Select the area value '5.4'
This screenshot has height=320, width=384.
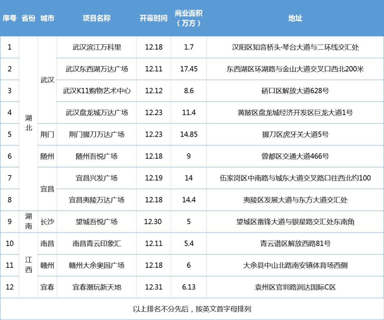coord(189,243)
